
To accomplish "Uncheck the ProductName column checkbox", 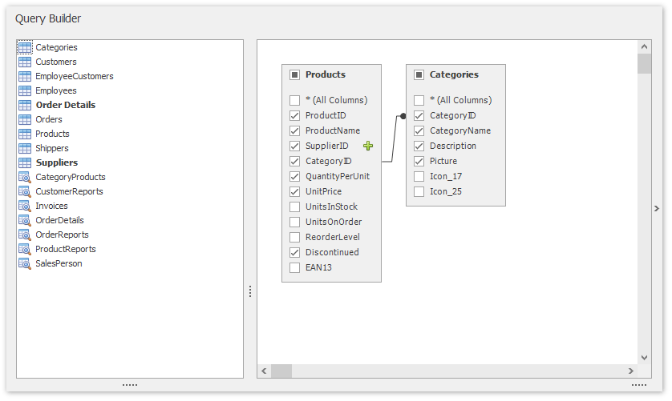I will pyautogui.click(x=295, y=130).
